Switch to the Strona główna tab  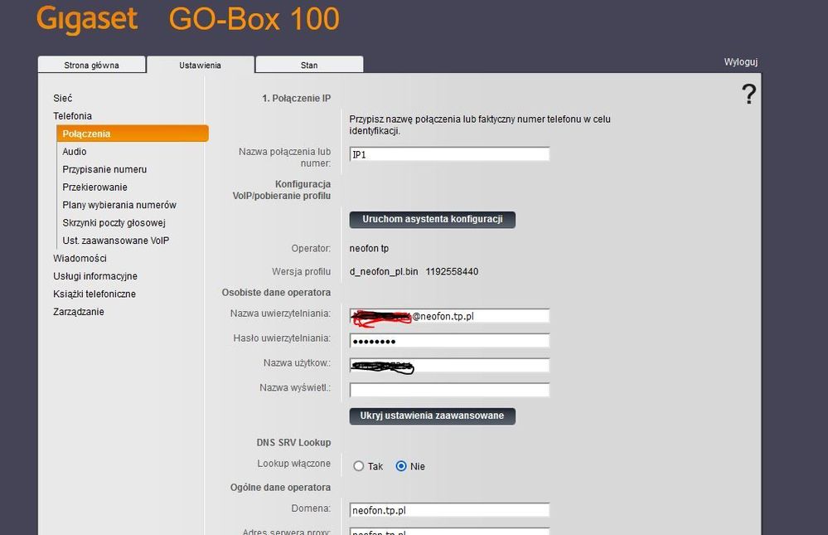click(91, 64)
